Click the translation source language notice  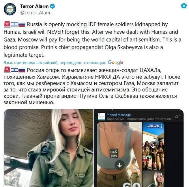coord(55,63)
